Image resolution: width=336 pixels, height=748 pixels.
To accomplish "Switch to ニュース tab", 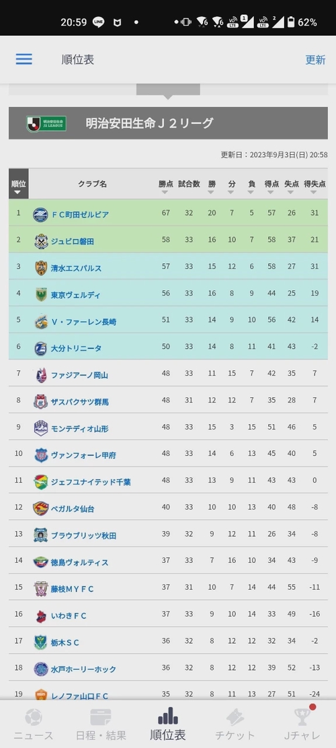I will tap(34, 724).
